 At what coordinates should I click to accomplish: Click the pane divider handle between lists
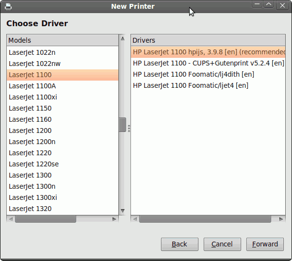pos(129,129)
